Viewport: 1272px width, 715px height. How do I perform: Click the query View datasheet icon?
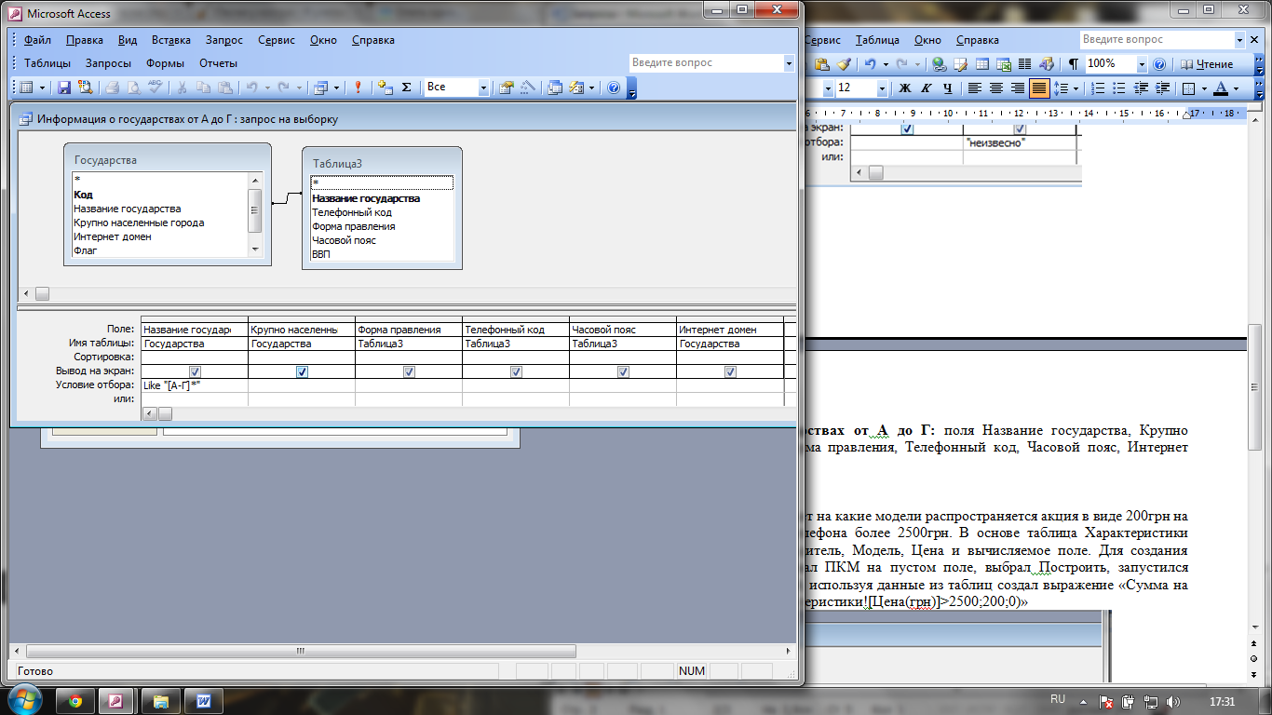click(x=27, y=88)
